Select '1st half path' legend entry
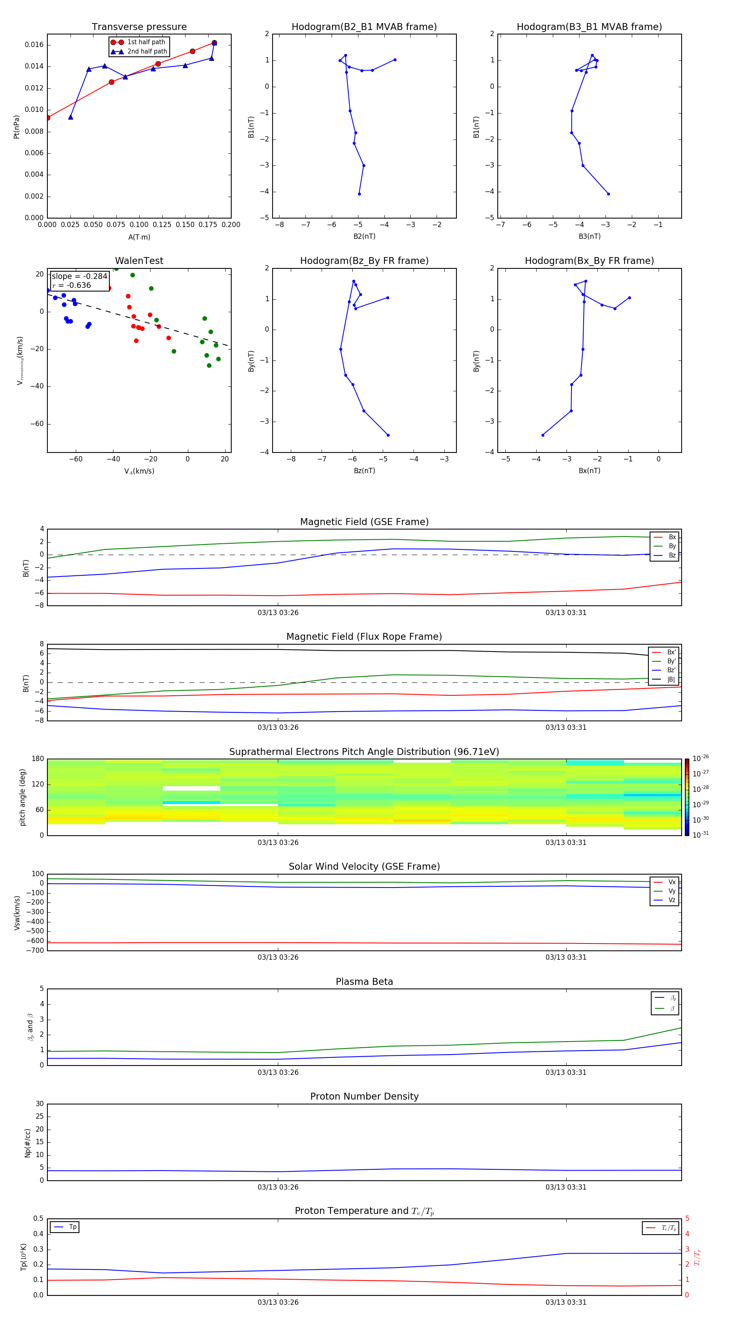 [139, 42]
